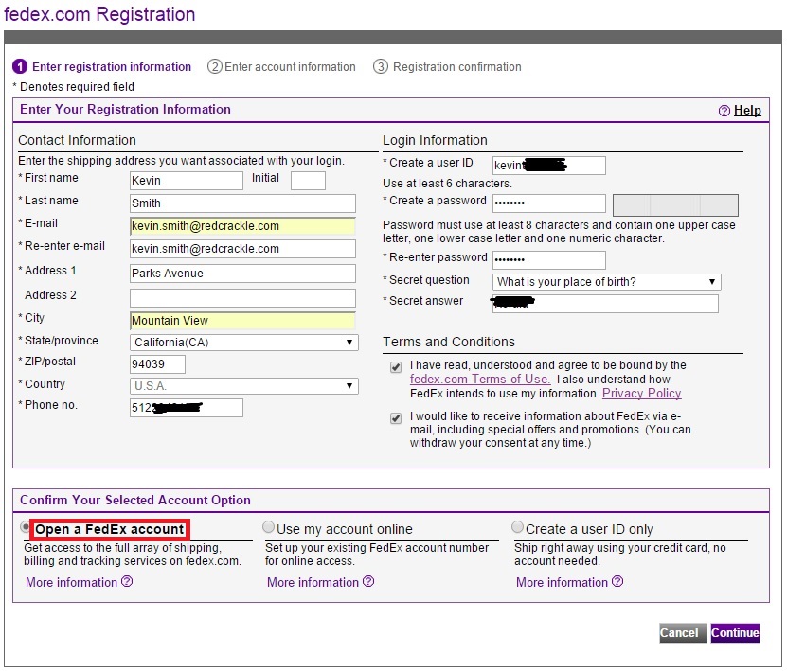Select the Create a user ID only option
This screenshot has height=671, width=787.
tap(517, 526)
